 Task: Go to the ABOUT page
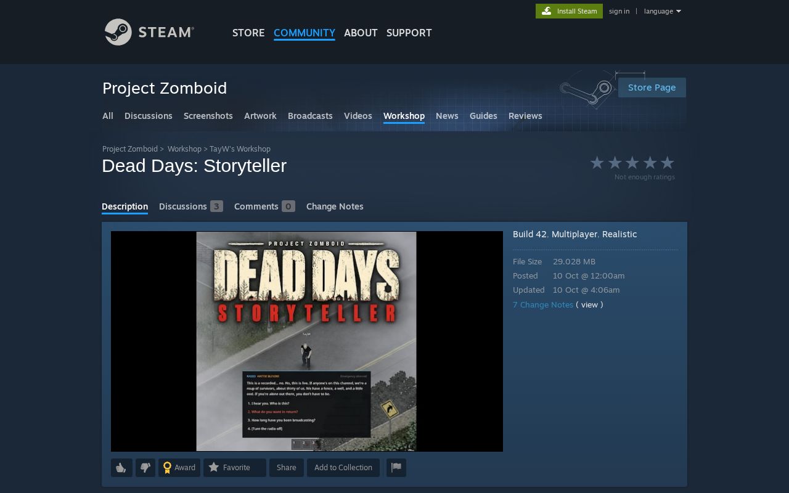point(361,33)
